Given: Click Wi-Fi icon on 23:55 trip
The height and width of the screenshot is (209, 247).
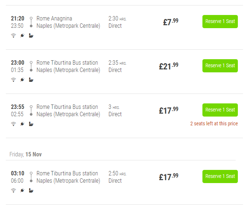Looking at the screenshot, I should 14,124.
